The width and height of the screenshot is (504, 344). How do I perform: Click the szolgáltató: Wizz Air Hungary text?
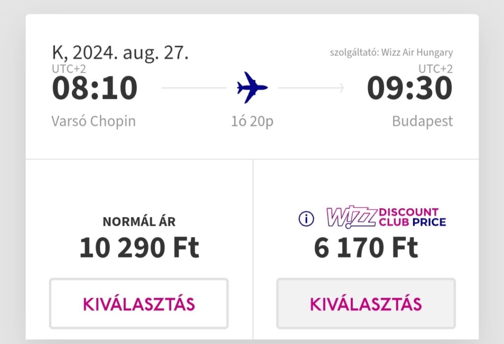[391, 52]
